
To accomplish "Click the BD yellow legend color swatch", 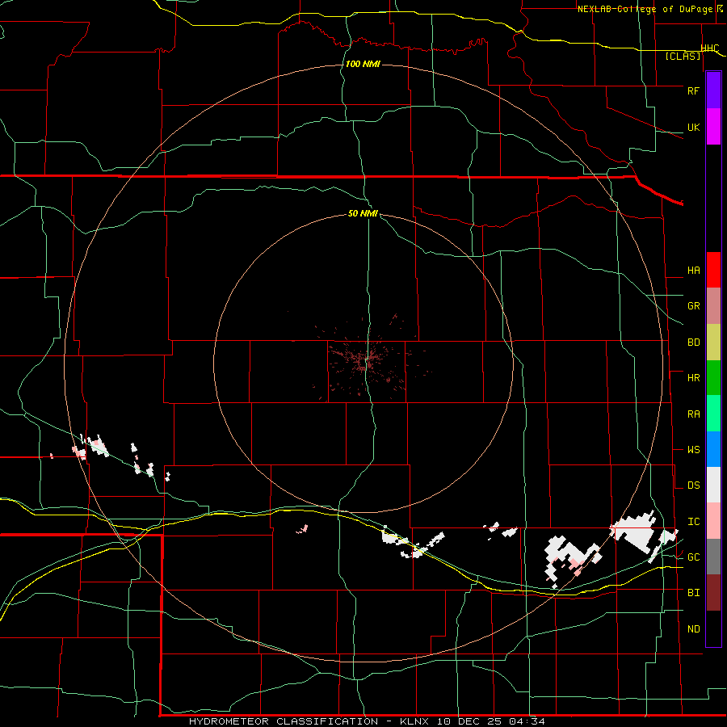I will coord(713,342).
